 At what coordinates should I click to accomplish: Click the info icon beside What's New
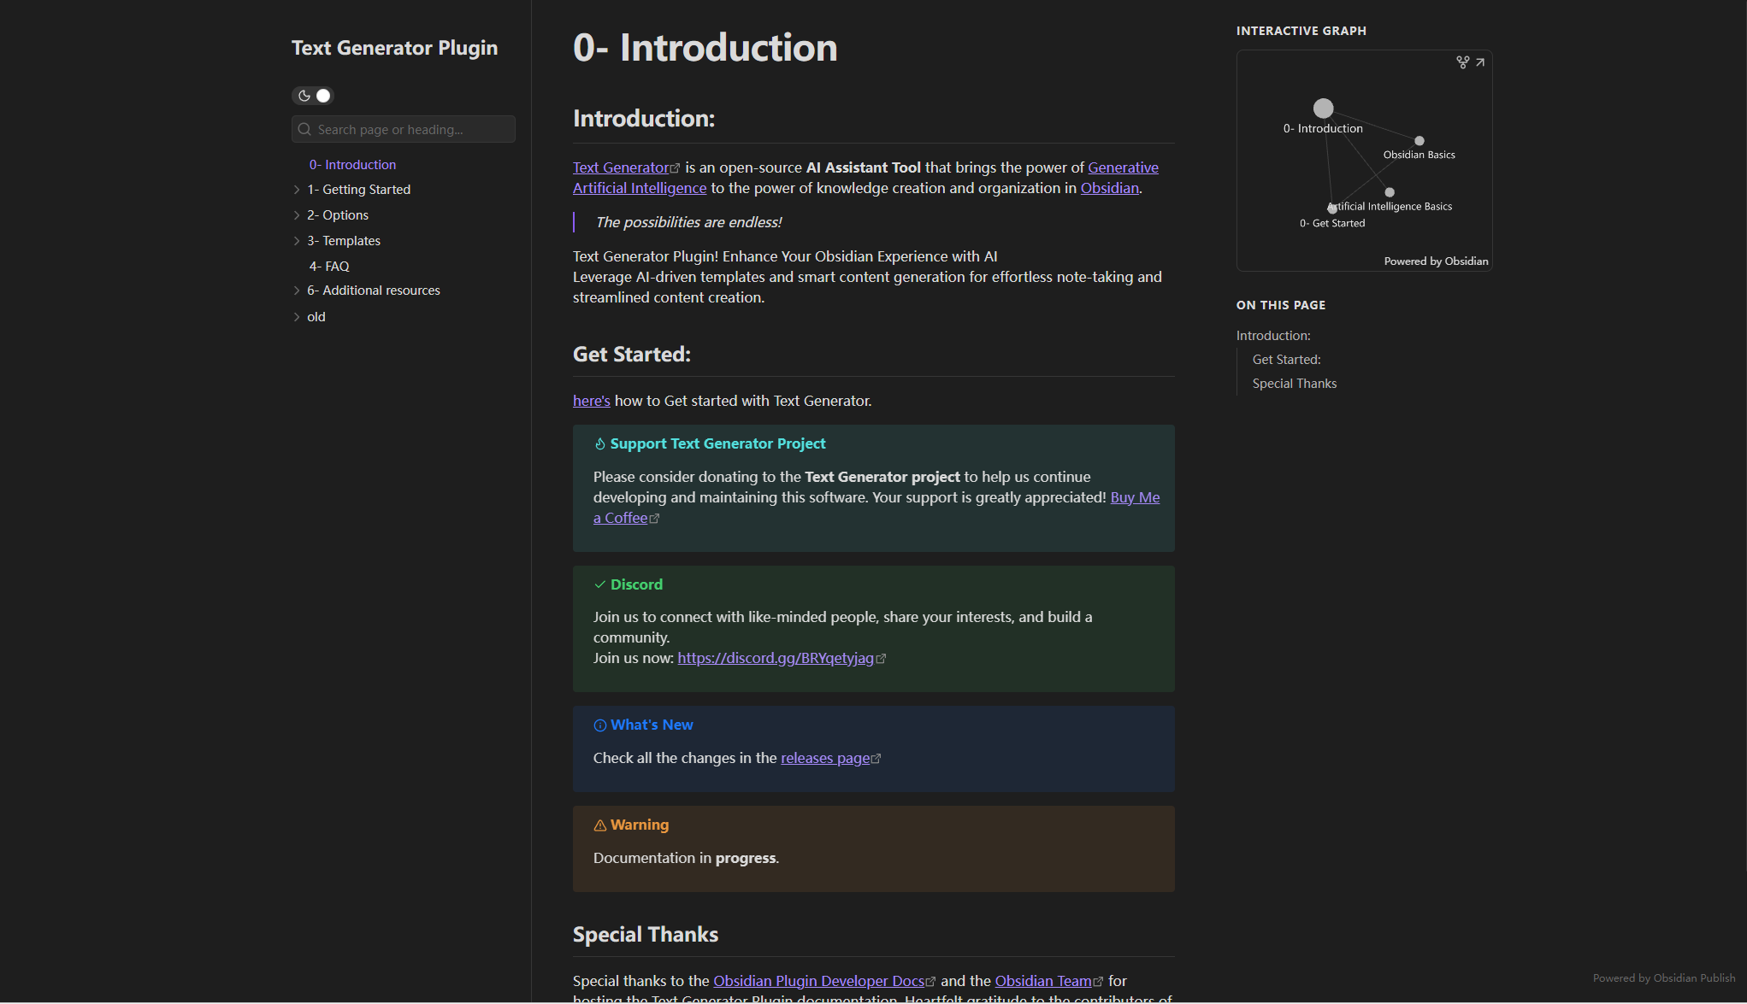coord(599,725)
